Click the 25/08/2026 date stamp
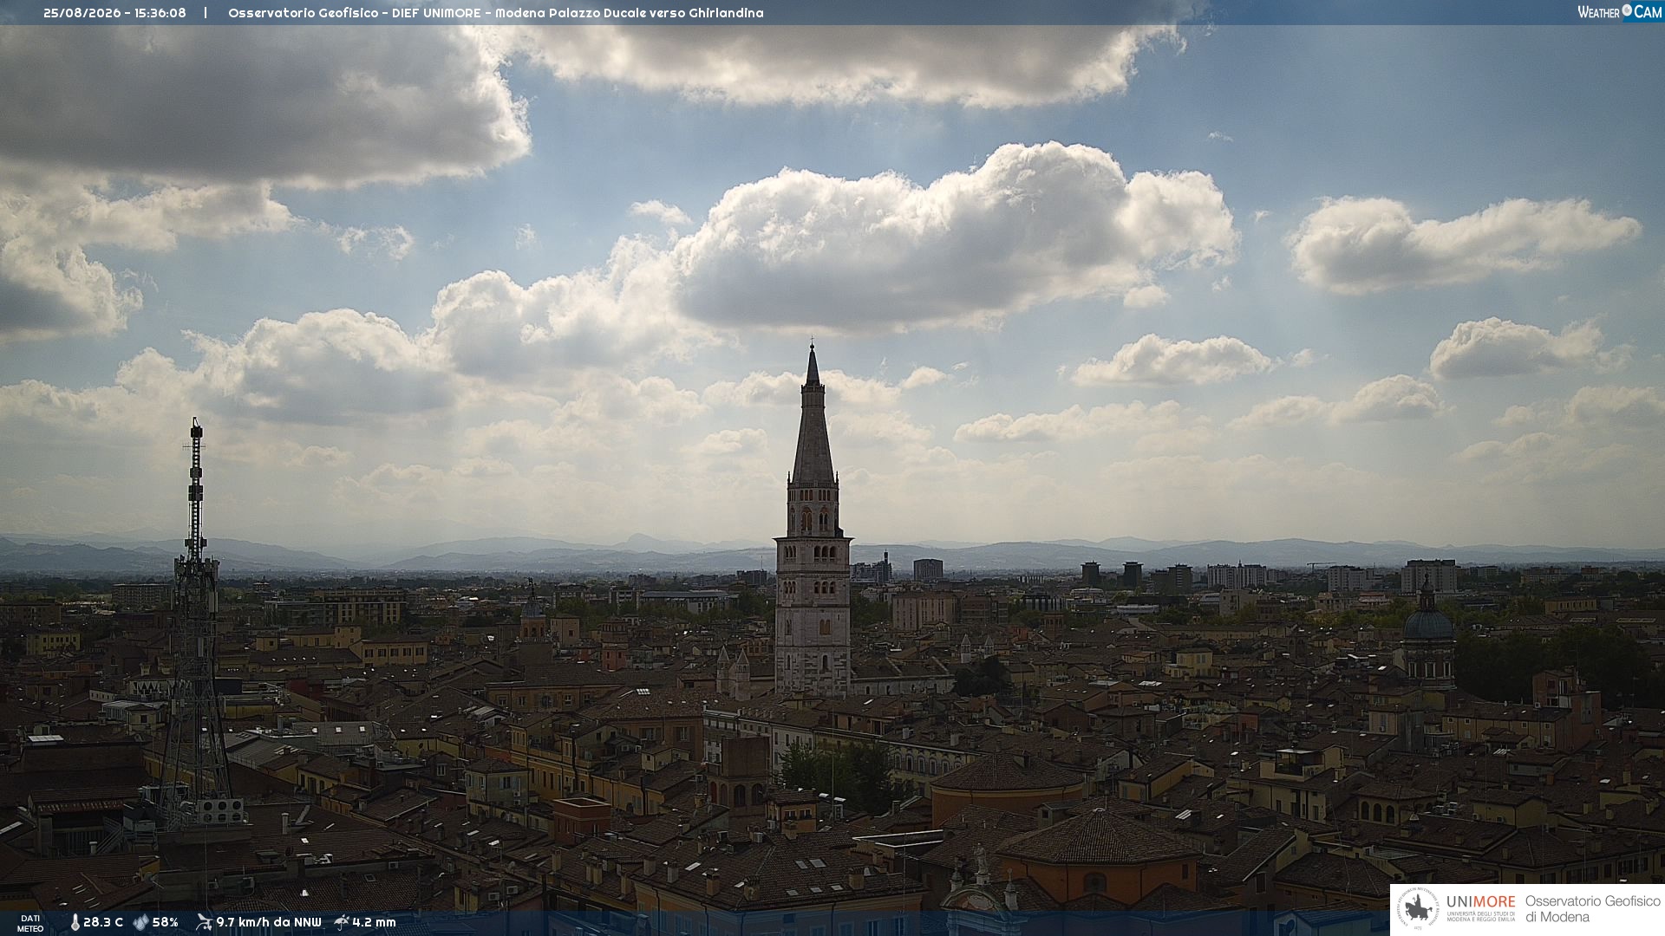This screenshot has height=936, width=1665. tap(83, 13)
